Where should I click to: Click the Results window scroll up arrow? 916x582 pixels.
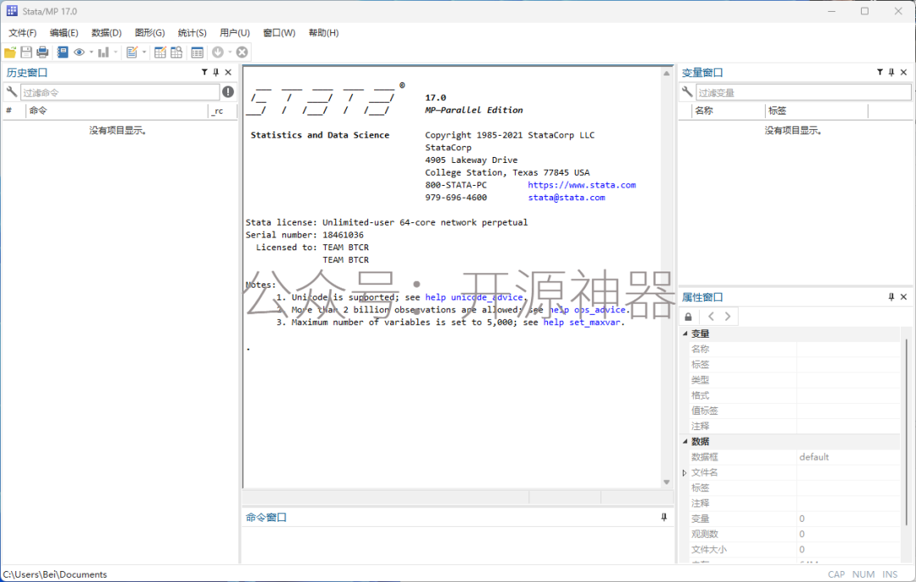[667, 74]
